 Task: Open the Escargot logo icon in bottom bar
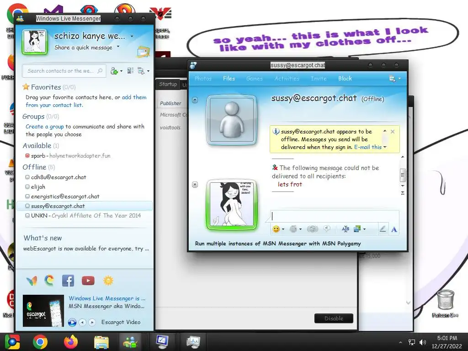(x=49, y=281)
